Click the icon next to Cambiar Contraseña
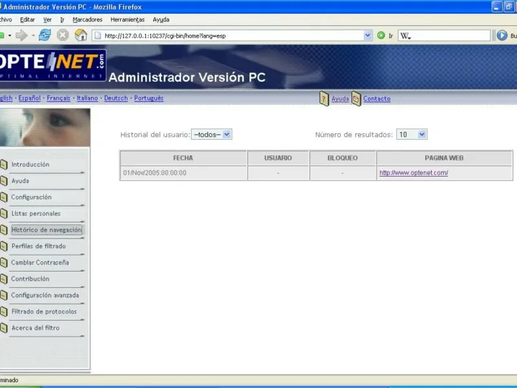The height and width of the screenshot is (388, 517). pyautogui.click(x=4, y=263)
